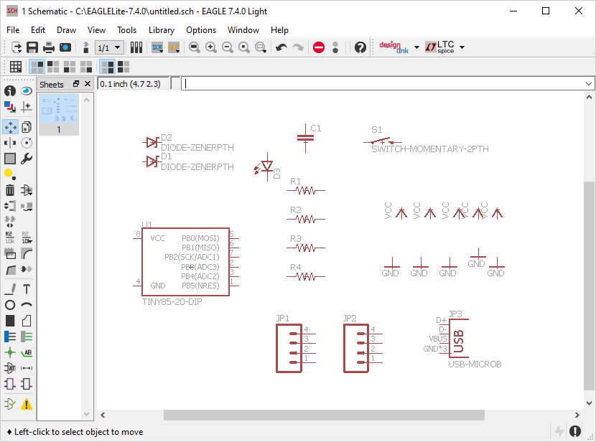Select the Change tool wrench icon
The image size is (596, 442).
click(26, 158)
